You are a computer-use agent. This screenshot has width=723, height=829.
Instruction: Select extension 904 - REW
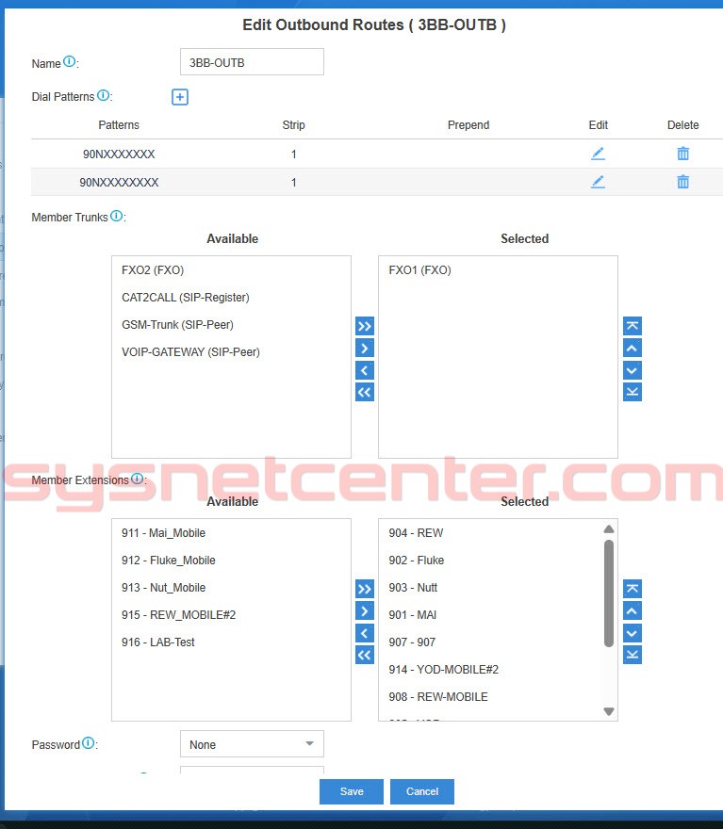[416, 533]
